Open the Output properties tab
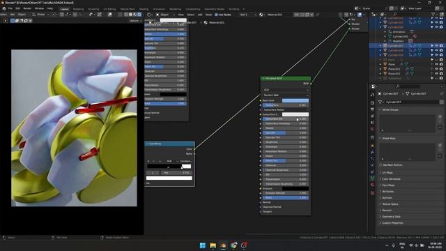This screenshot has height=251, width=446. point(372,109)
